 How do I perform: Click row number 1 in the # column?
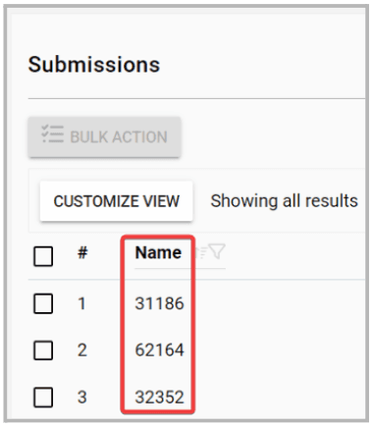click(81, 303)
